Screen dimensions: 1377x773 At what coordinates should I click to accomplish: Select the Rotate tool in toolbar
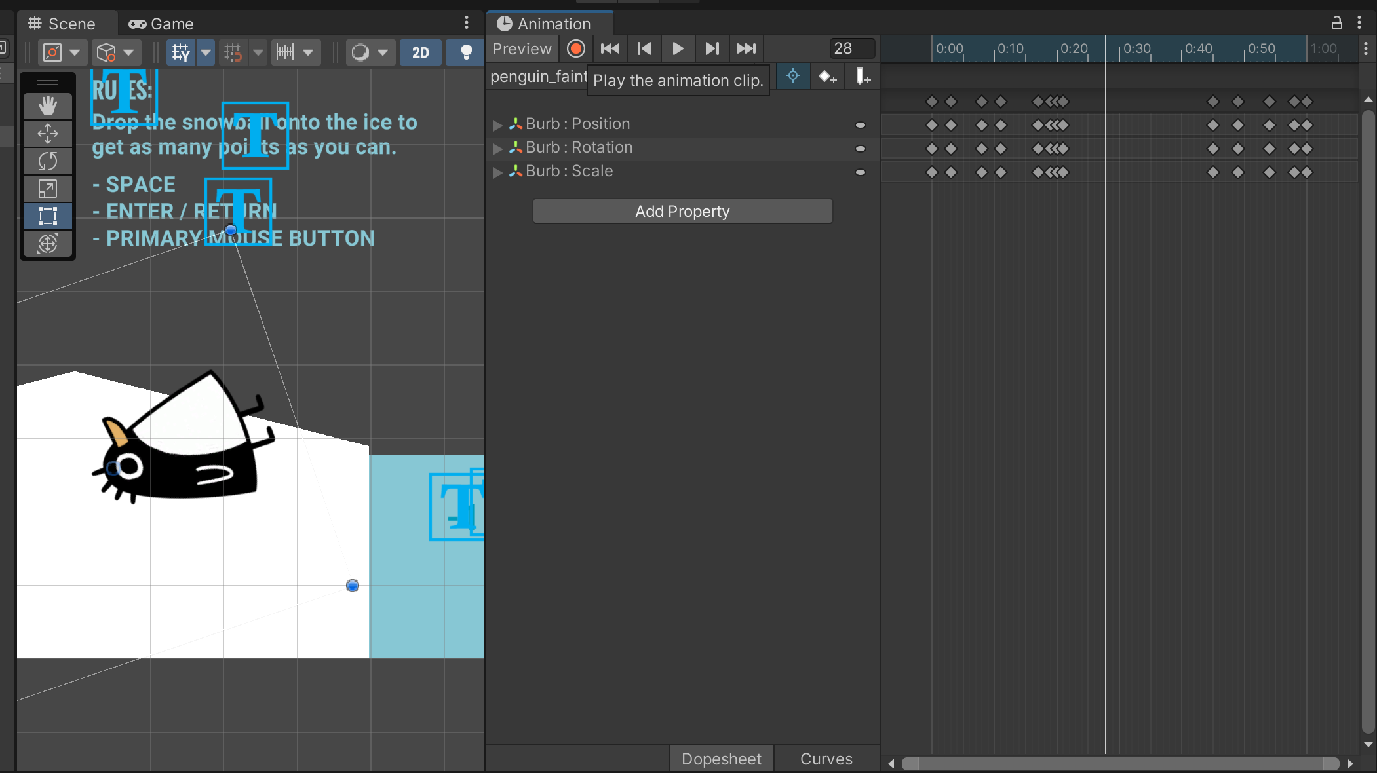[47, 160]
